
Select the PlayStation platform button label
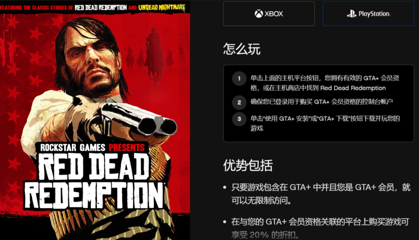(368, 13)
